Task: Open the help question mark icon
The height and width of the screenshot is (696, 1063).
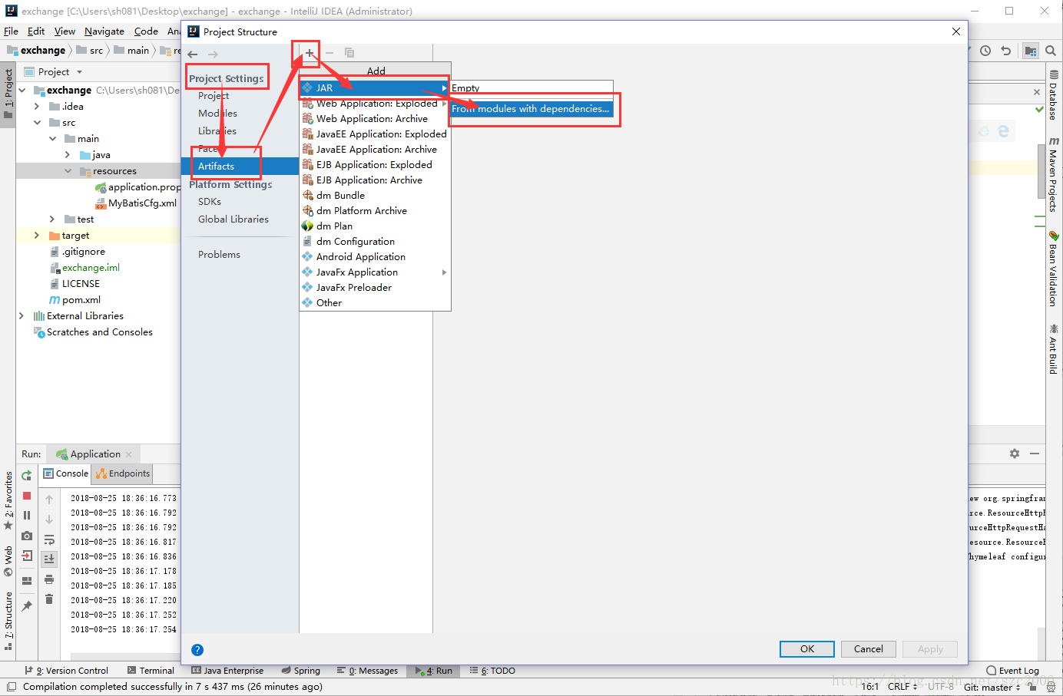Action: [197, 649]
